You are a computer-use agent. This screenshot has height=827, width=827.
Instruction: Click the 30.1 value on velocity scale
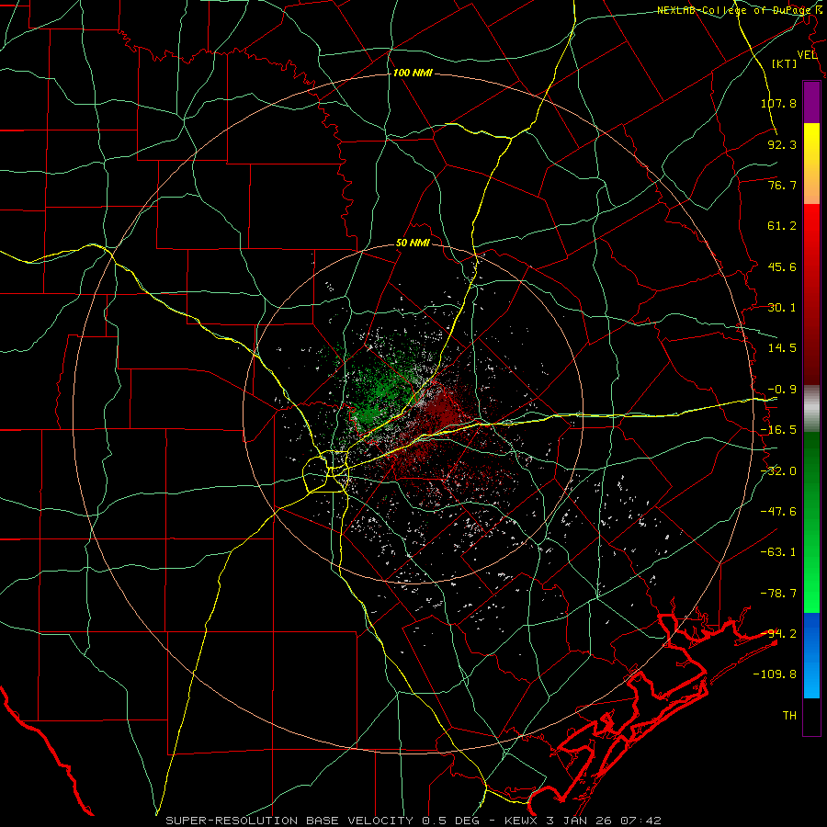(782, 308)
